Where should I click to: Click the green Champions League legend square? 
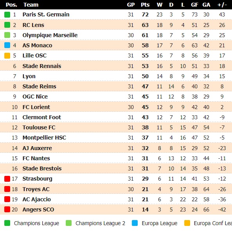(x=7, y=223)
